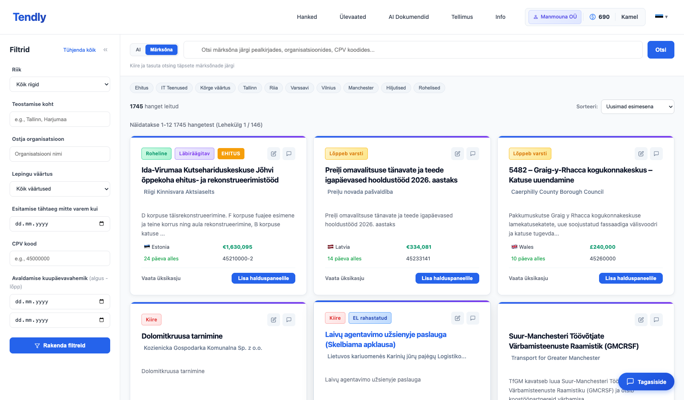This screenshot has height=400, width=684.
Task: Open the language flag selector
Action: [x=661, y=17]
